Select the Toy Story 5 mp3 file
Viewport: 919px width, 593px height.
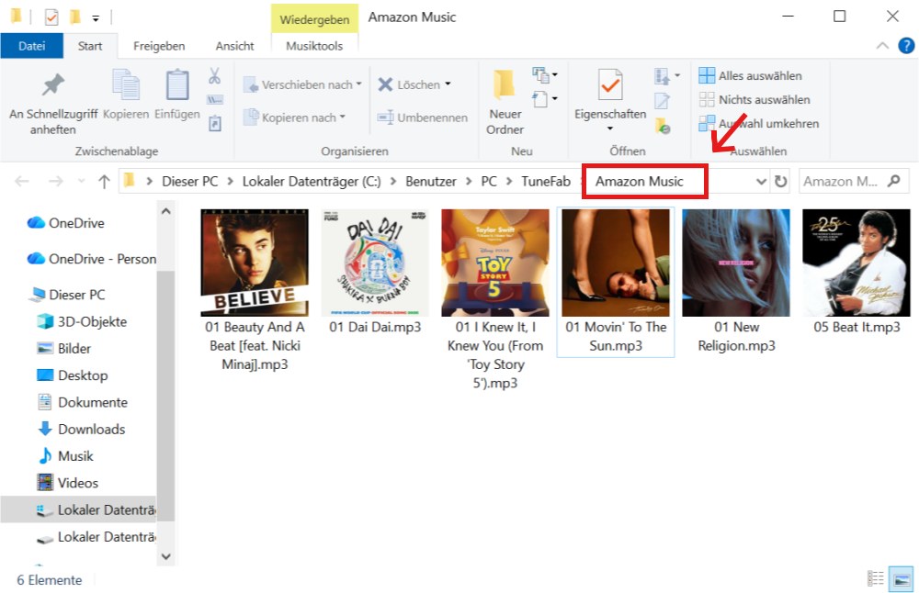[x=495, y=300]
